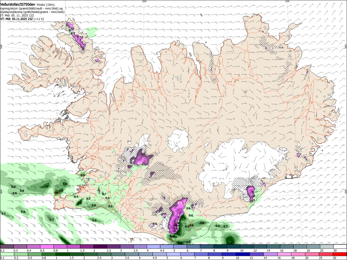Screen dimensions: 347x260
Task: Select the red bottom-row legend swatch after 30
Action: 339,254
